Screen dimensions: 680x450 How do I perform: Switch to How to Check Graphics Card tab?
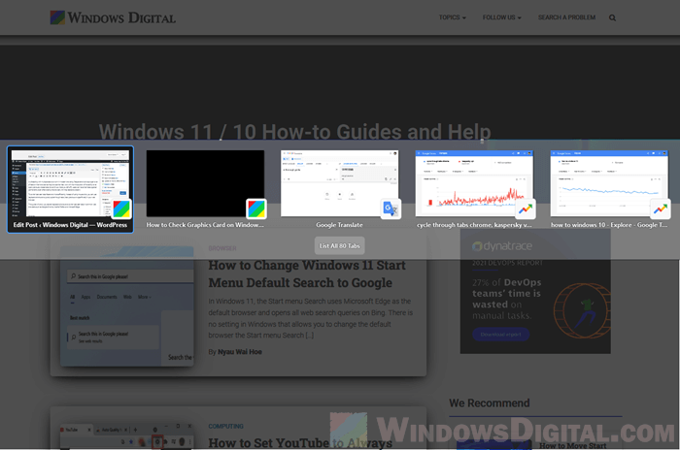pyautogui.click(x=205, y=183)
